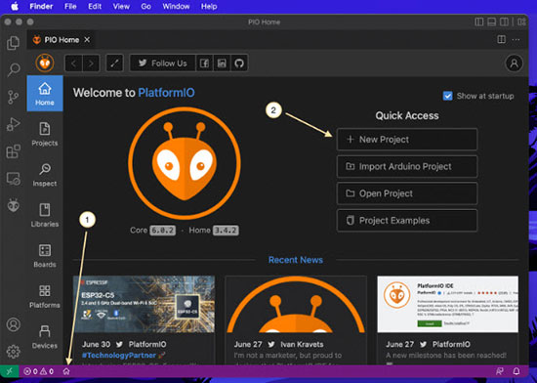Open the Window menu

click(176, 7)
